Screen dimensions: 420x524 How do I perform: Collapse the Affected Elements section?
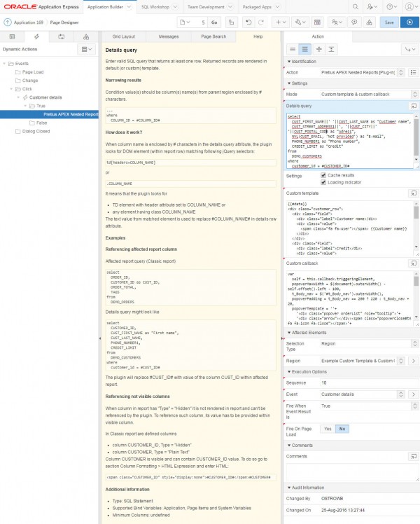click(x=289, y=333)
